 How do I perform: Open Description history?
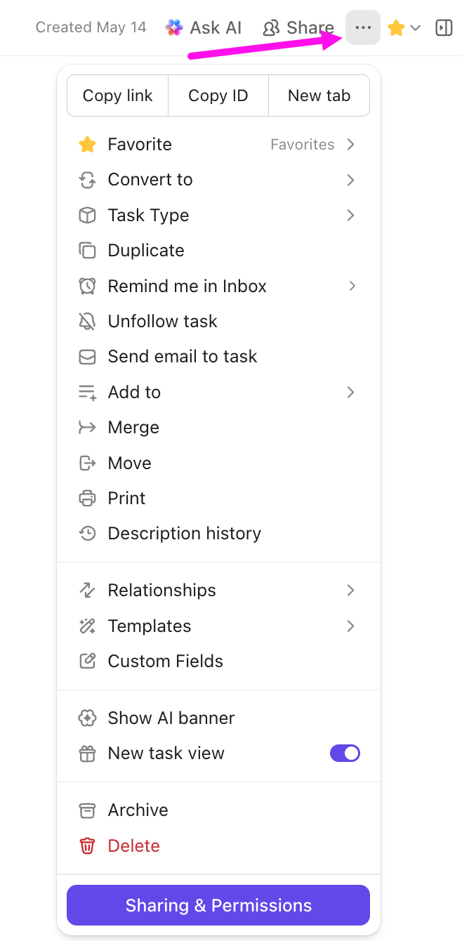(185, 533)
